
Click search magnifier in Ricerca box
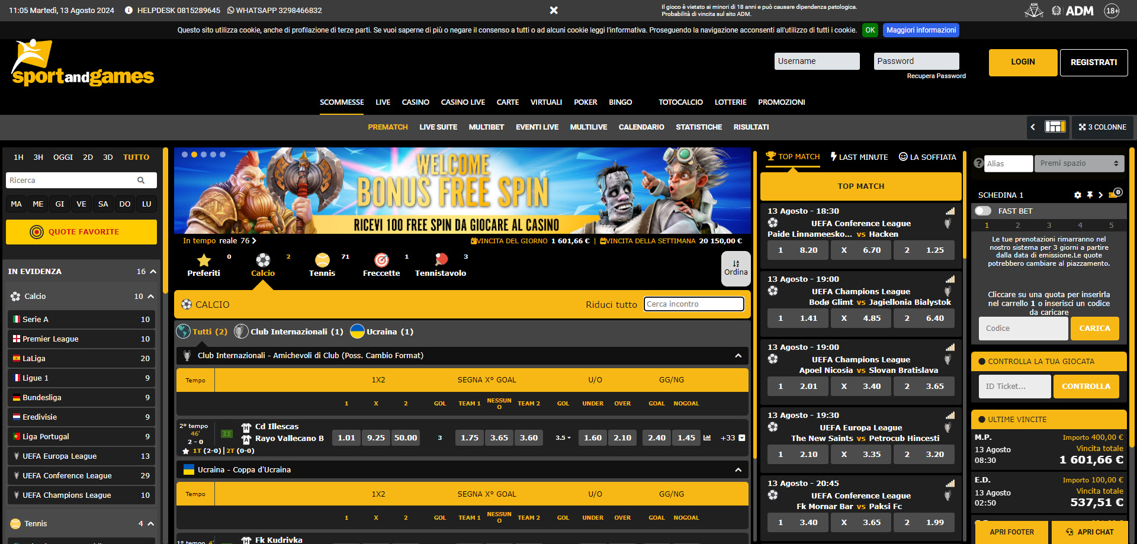[x=141, y=180]
